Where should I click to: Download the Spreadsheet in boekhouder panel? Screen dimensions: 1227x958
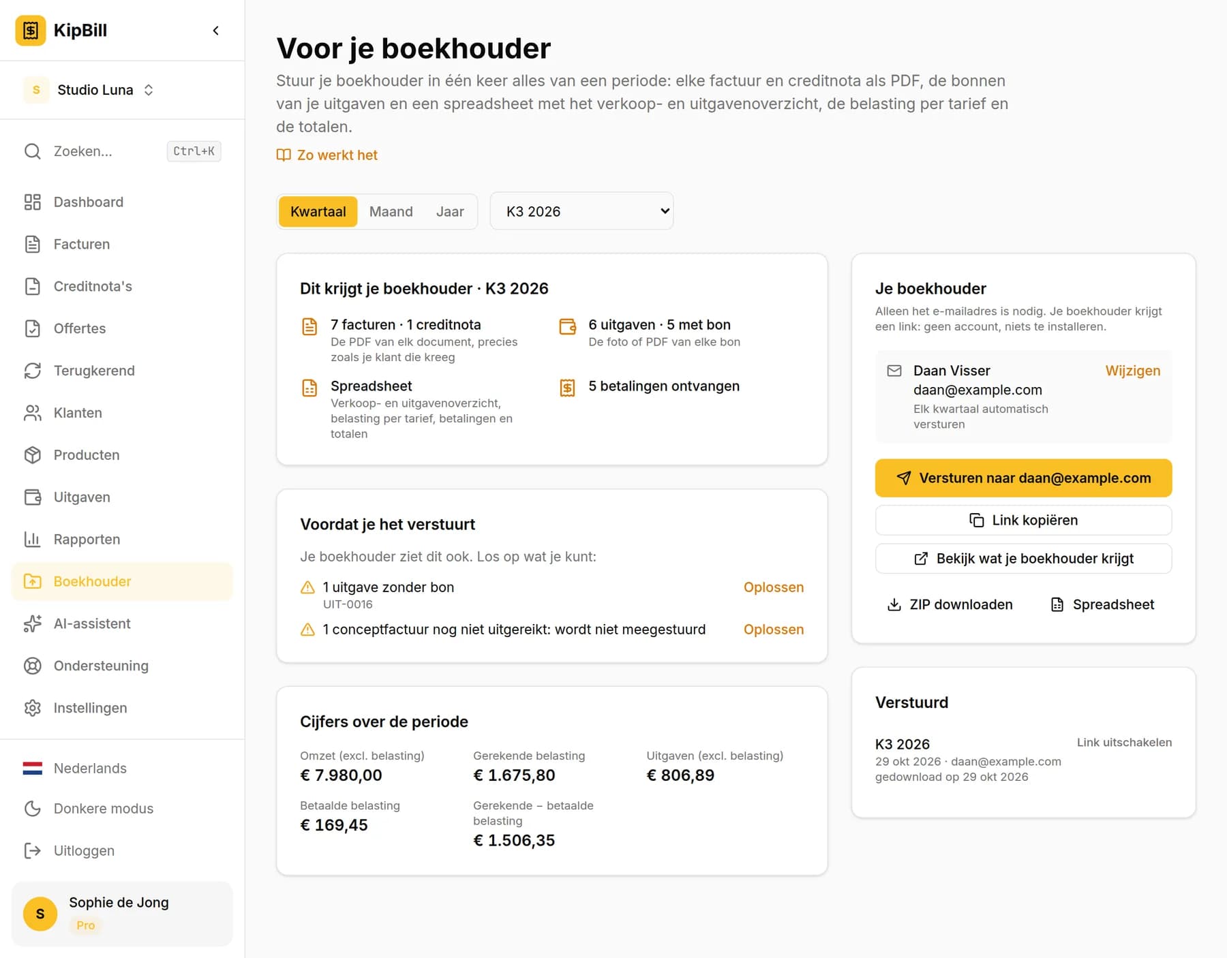point(1102,605)
